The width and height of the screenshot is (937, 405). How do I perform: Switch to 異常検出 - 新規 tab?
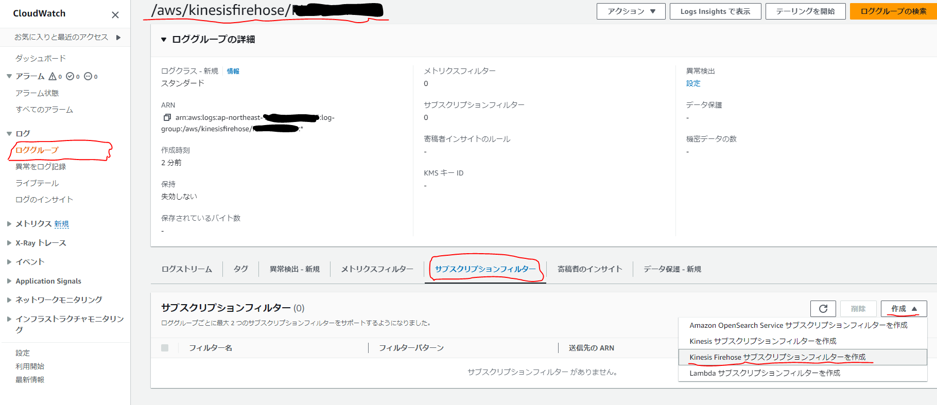(x=294, y=269)
